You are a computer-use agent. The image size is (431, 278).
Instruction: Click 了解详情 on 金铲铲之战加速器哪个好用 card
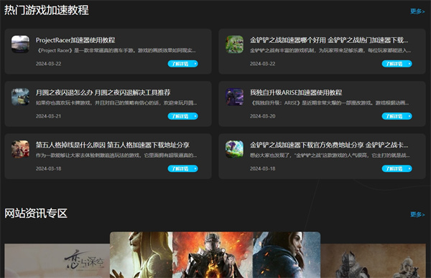tap(397, 64)
